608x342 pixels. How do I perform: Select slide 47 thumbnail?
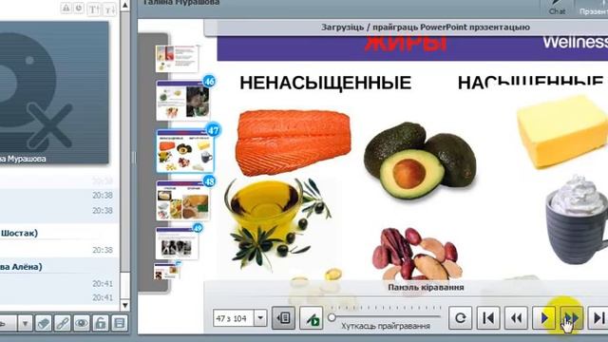click(x=185, y=151)
